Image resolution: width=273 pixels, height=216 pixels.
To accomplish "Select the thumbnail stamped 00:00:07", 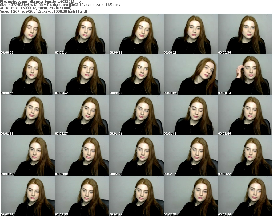I will pos(28,34).
